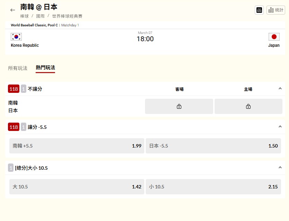The width and height of the screenshot is (289, 221).
Task: Switch to the 熱門玩法 tab
Action: [x=45, y=68]
